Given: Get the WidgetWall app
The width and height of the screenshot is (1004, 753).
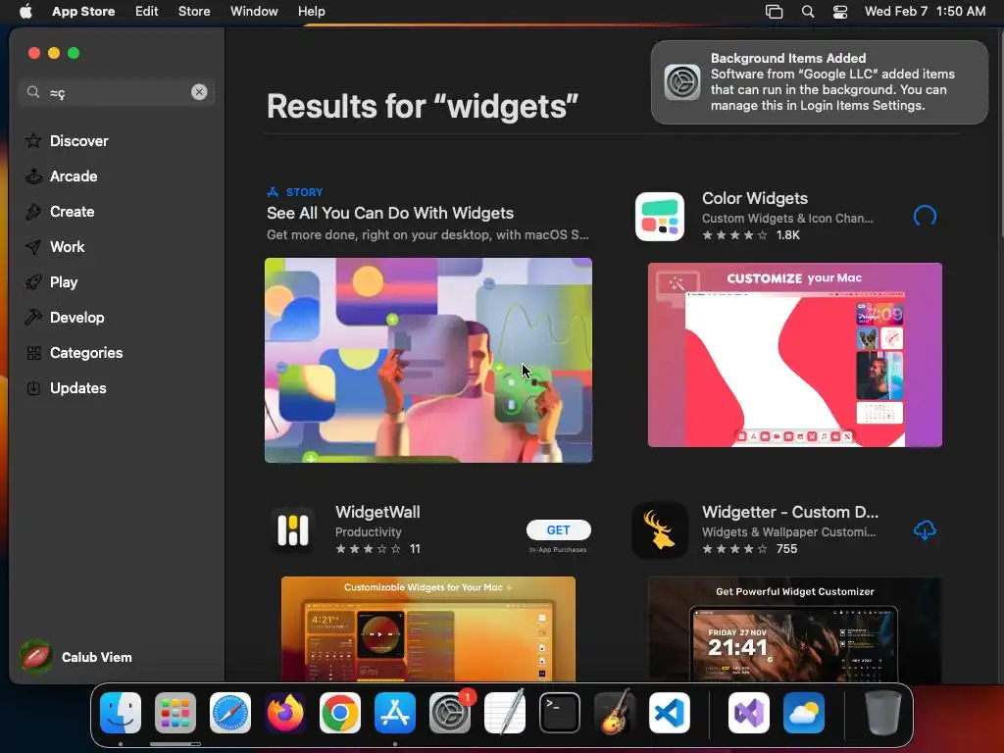Looking at the screenshot, I should [558, 530].
